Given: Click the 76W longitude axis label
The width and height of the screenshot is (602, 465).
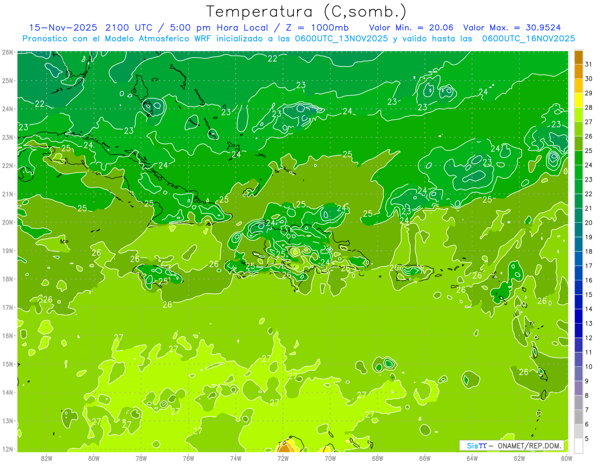Looking at the screenshot, I should click(x=189, y=457).
